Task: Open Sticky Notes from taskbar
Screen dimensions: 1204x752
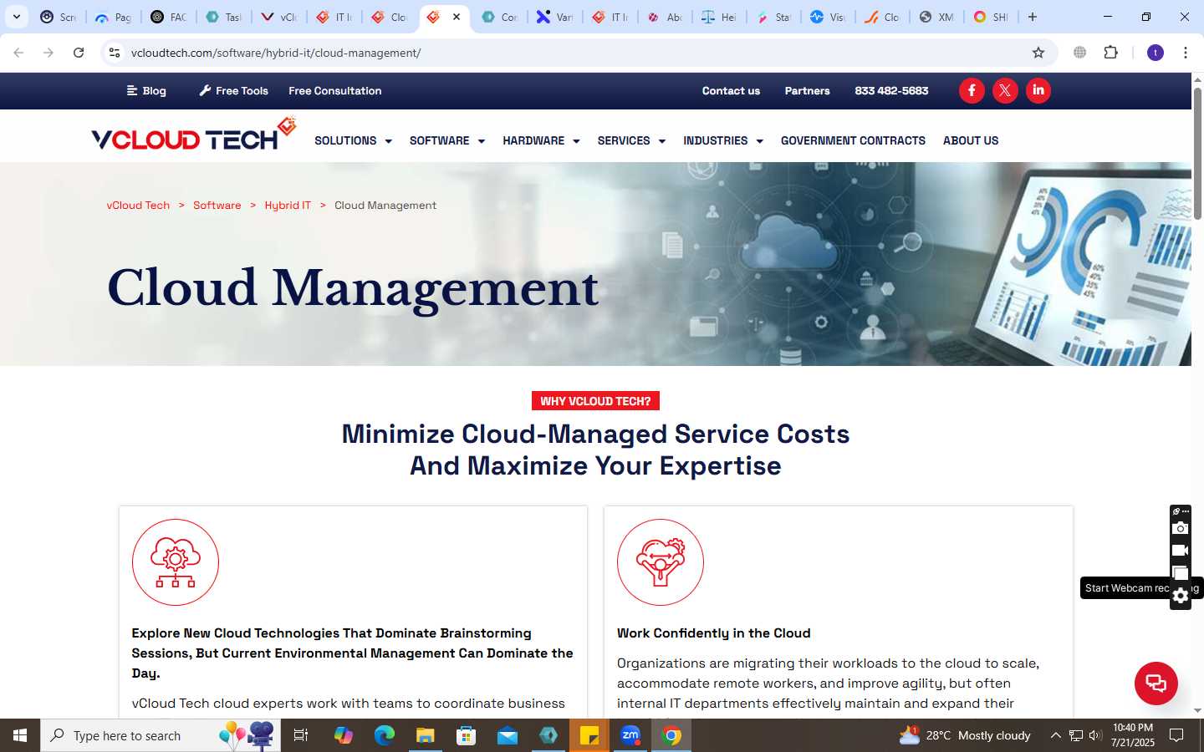Action: tap(589, 735)
